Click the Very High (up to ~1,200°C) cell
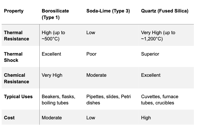The image size is (199, 128). click(x=158, y=36)
